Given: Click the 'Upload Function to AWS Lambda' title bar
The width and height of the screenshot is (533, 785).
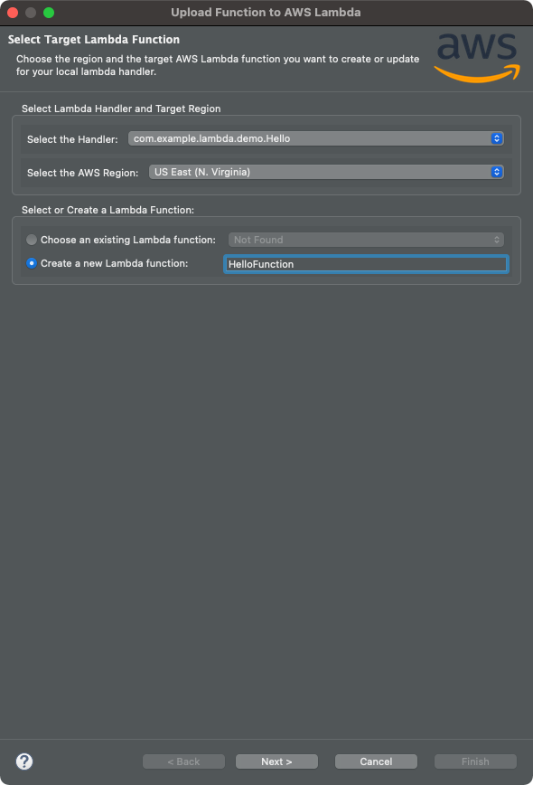Looking at the screenshot, I should 266,13.
